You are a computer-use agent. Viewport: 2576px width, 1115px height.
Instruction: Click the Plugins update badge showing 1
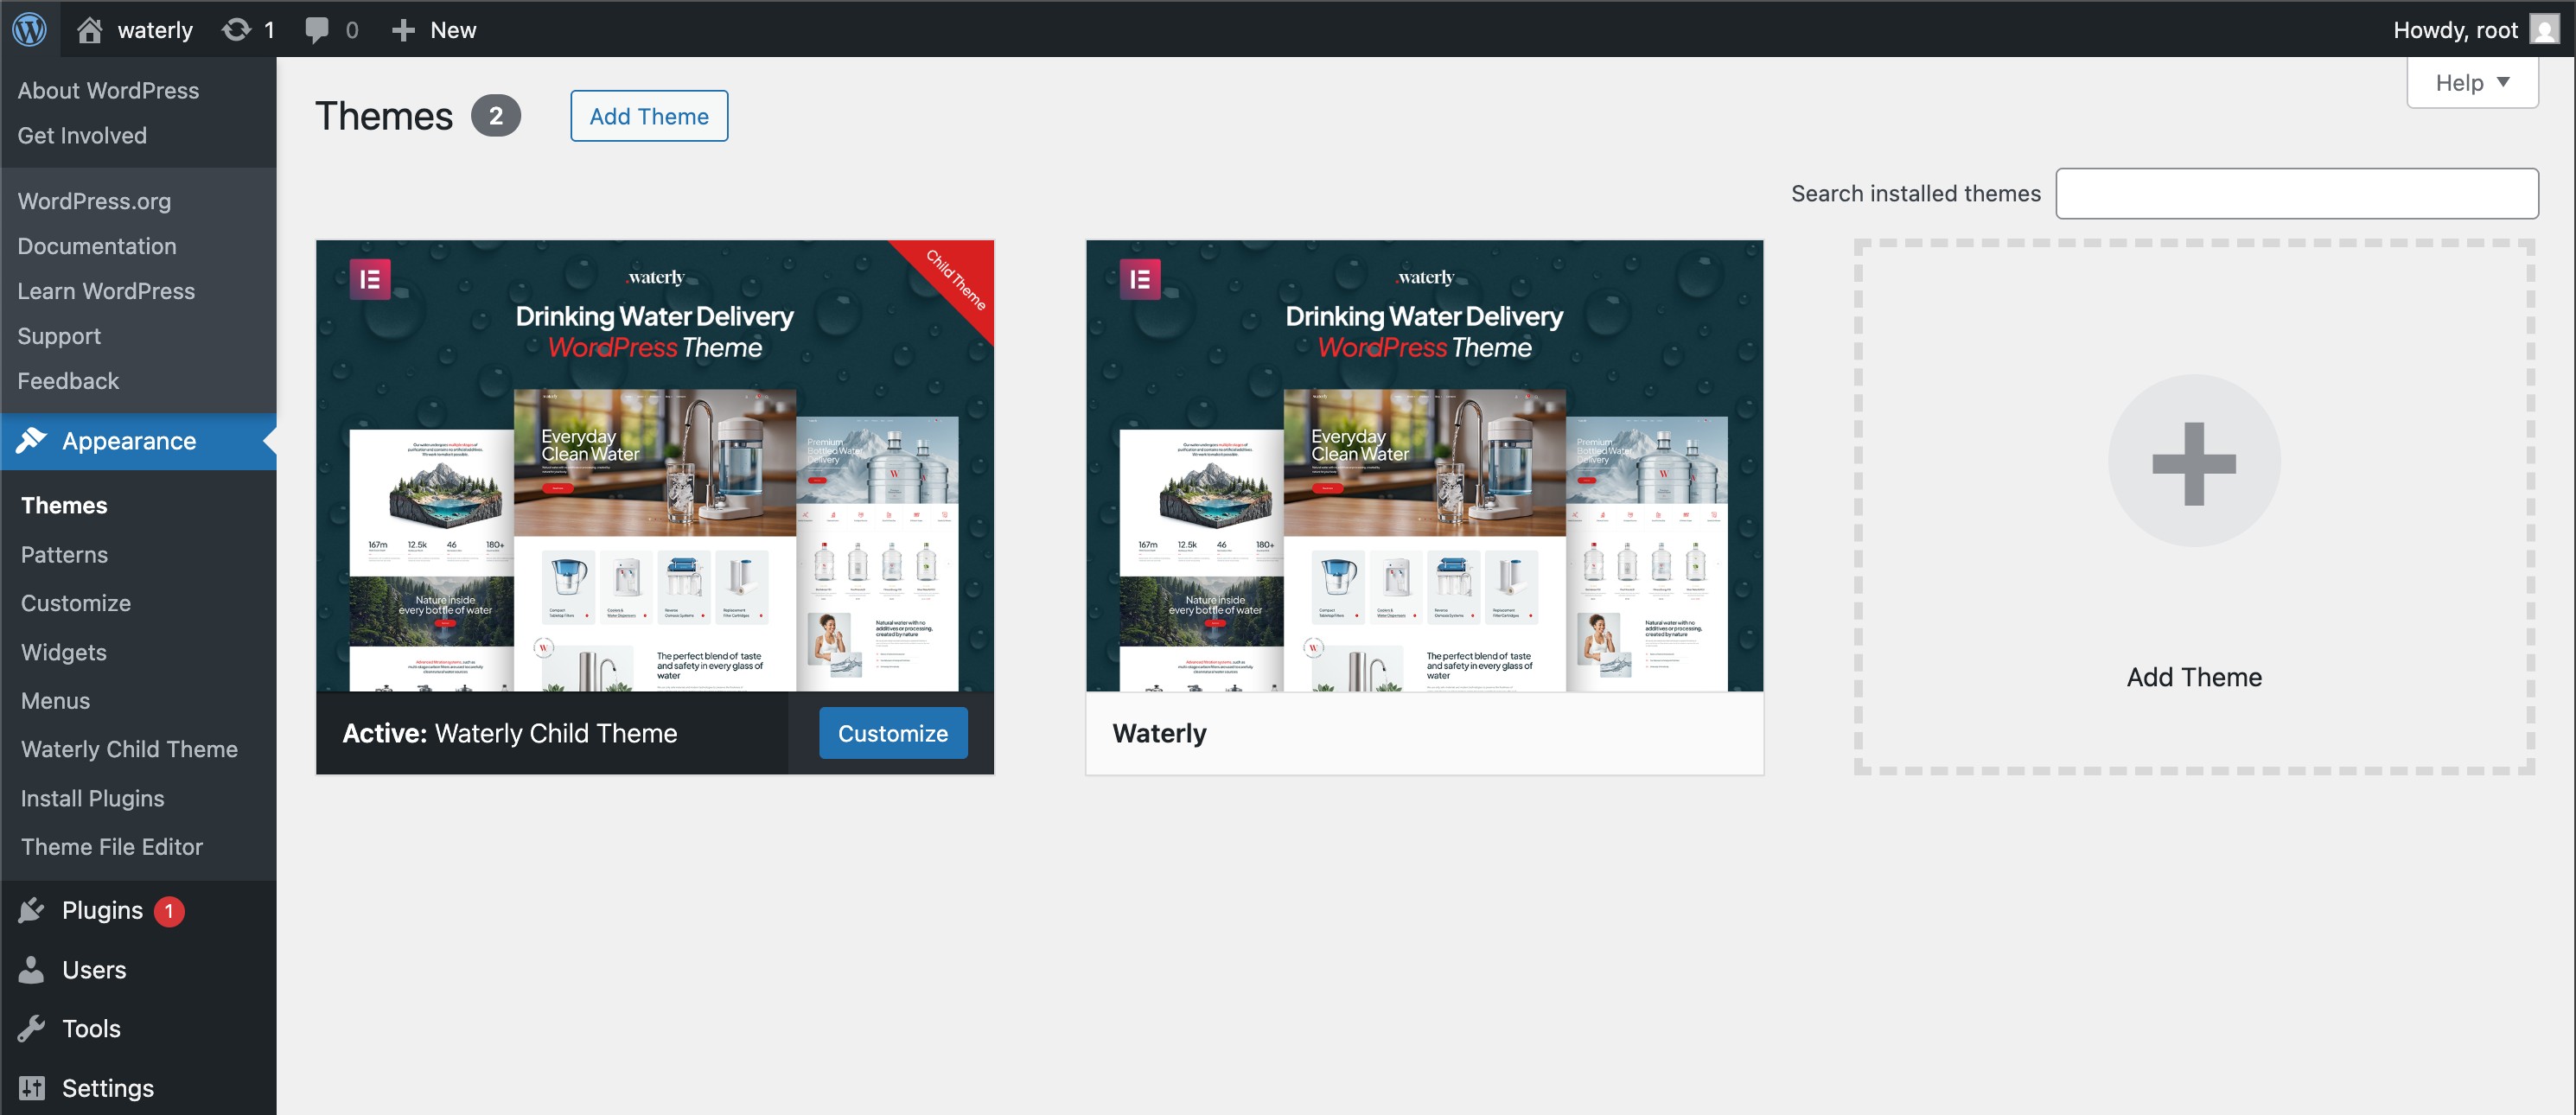pos(169,911)
